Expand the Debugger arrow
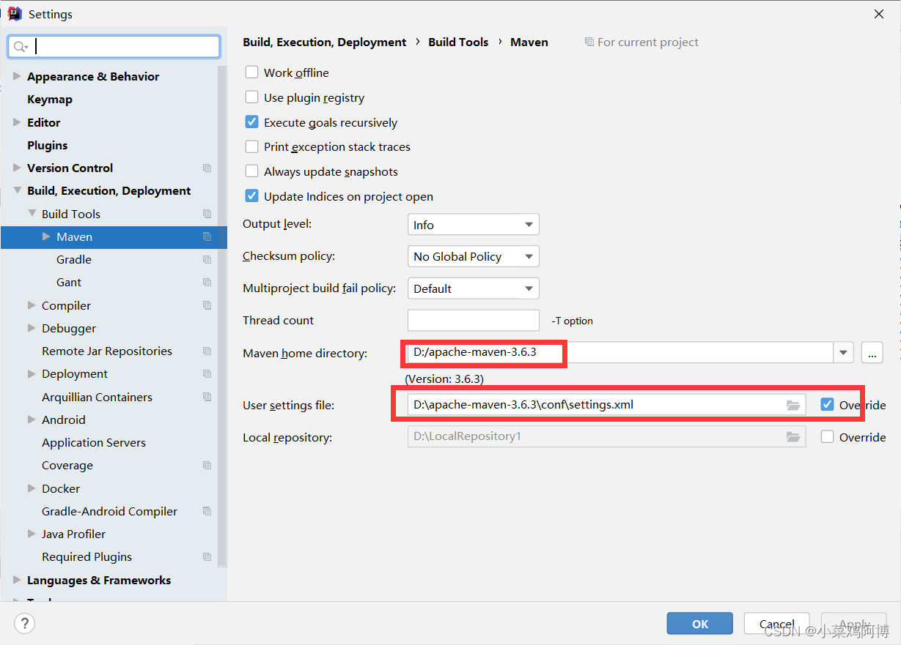 coord(32,328)
